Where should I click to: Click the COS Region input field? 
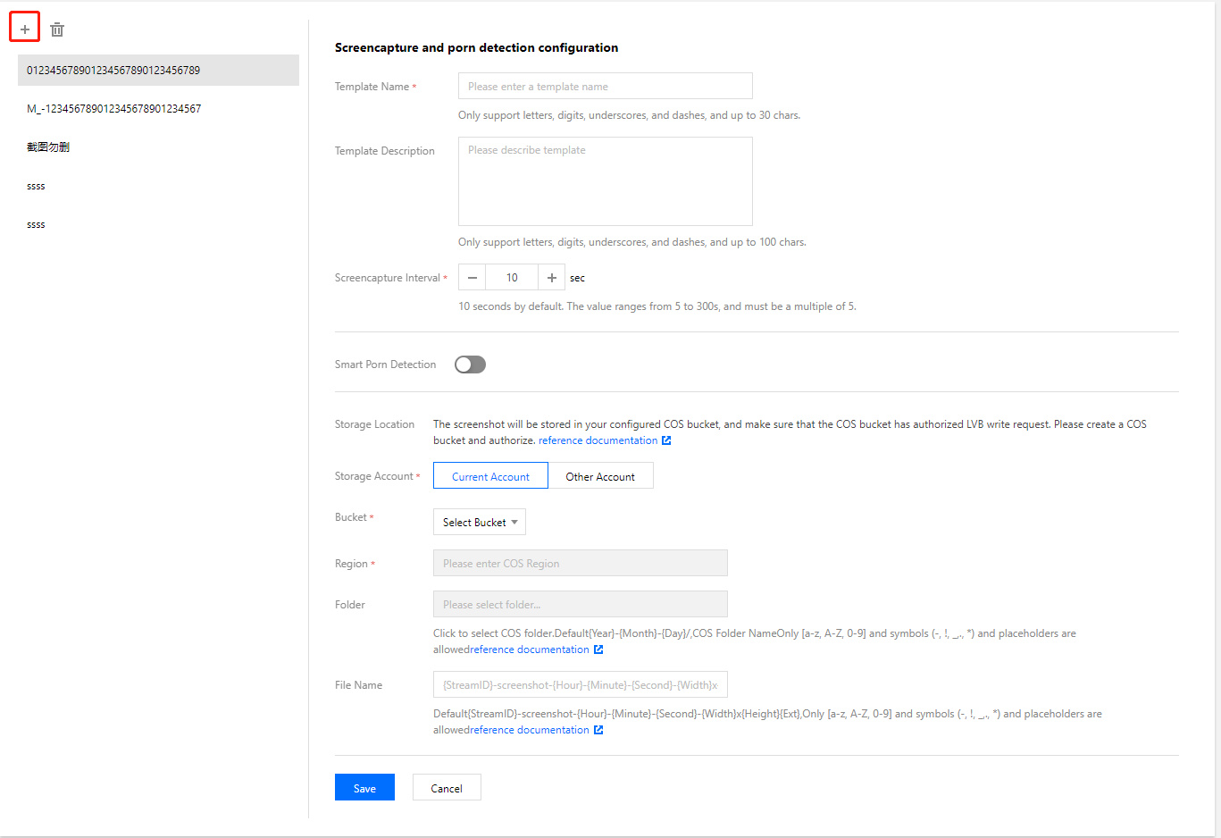click(581, 563)
